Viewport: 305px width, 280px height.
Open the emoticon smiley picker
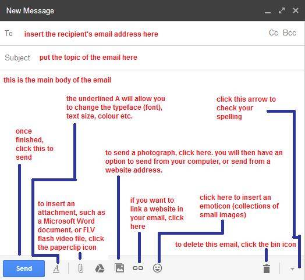(157, 268)
